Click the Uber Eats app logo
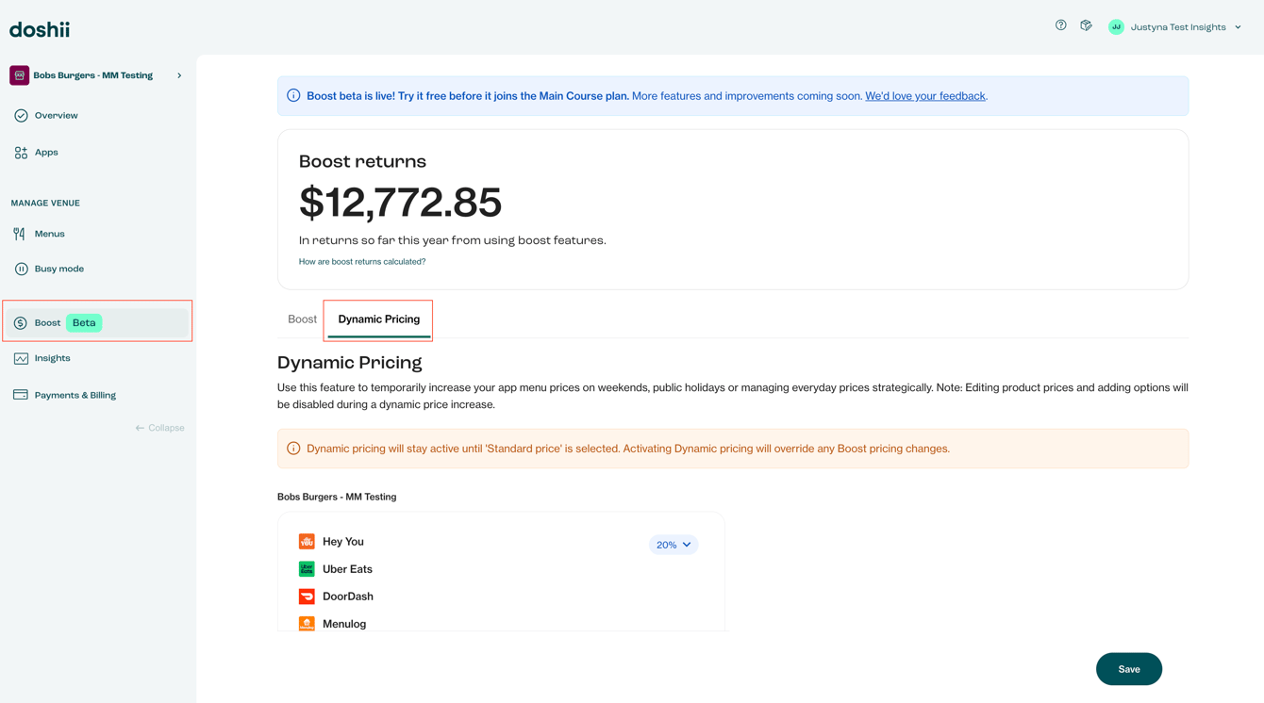The height and width of the screenshot is (703, 1264). pos(307,569)
